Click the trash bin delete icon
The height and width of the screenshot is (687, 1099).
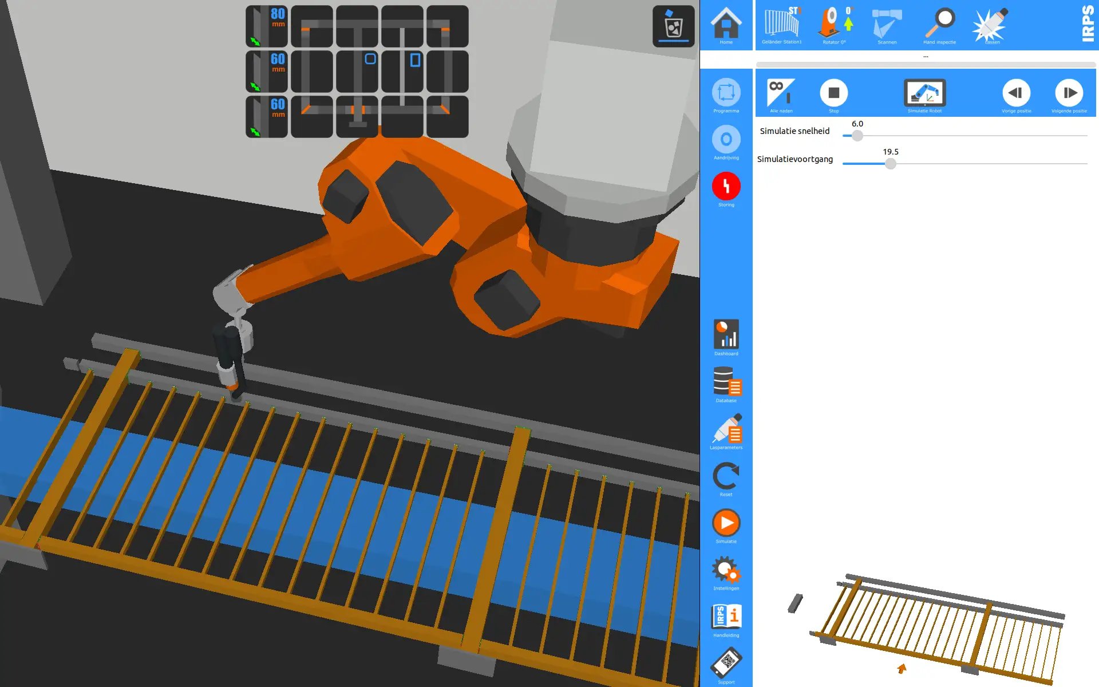tap(673, 26)
